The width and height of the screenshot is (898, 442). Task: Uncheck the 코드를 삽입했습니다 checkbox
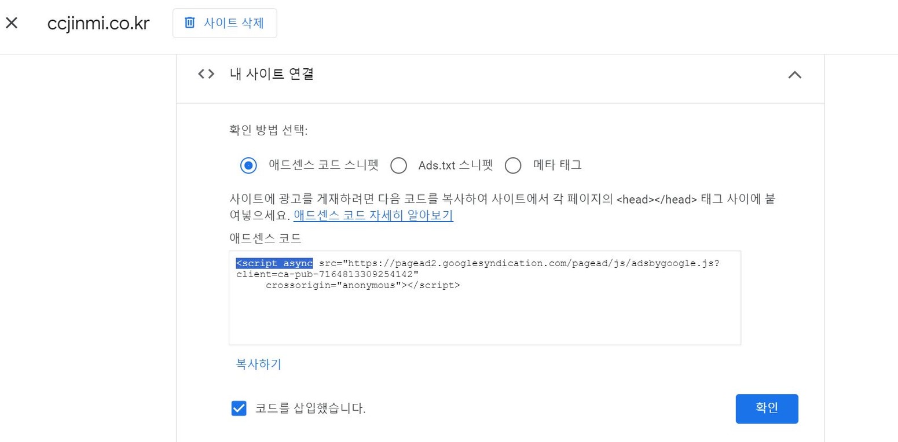click(239, 408)
